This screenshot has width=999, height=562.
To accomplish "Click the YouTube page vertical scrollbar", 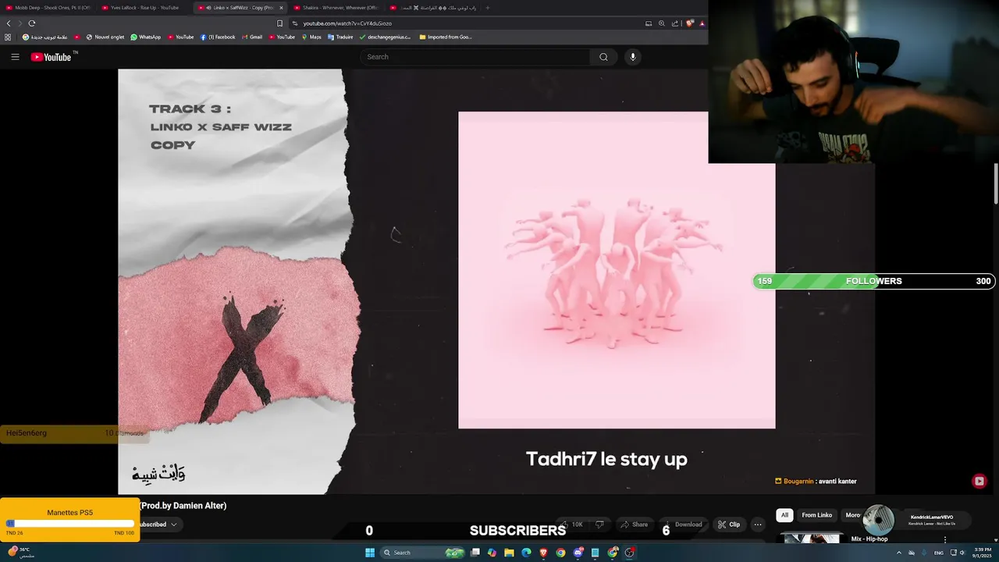I will tap(996, 183).
